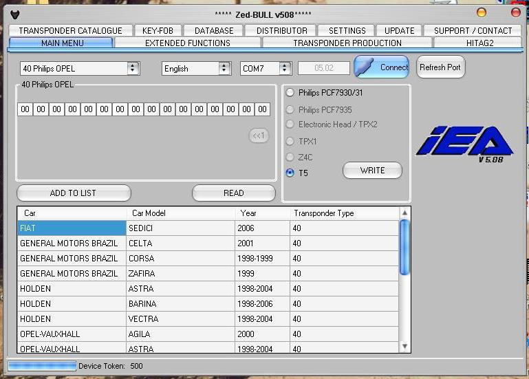529x379 pixels.
Task: Open the DATABASE tab
Action: tap(214, 31)
